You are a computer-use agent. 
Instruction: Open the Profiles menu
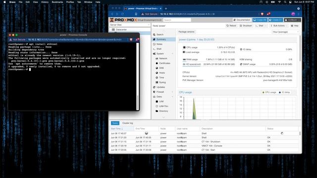(70, 2)
